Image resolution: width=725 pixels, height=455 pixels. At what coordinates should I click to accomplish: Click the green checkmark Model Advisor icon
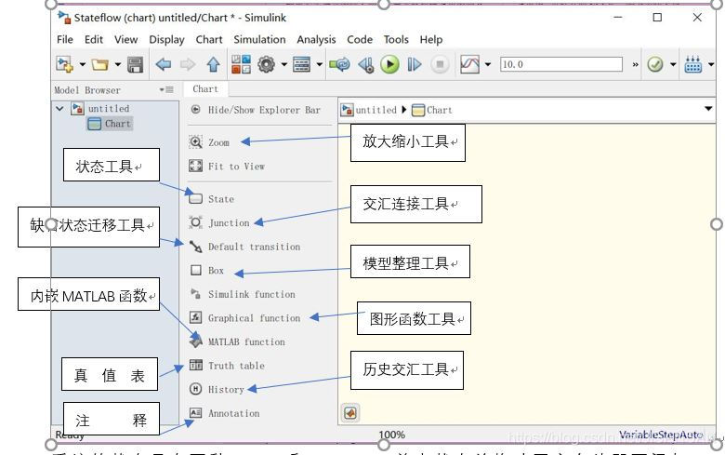pos(655,64)
